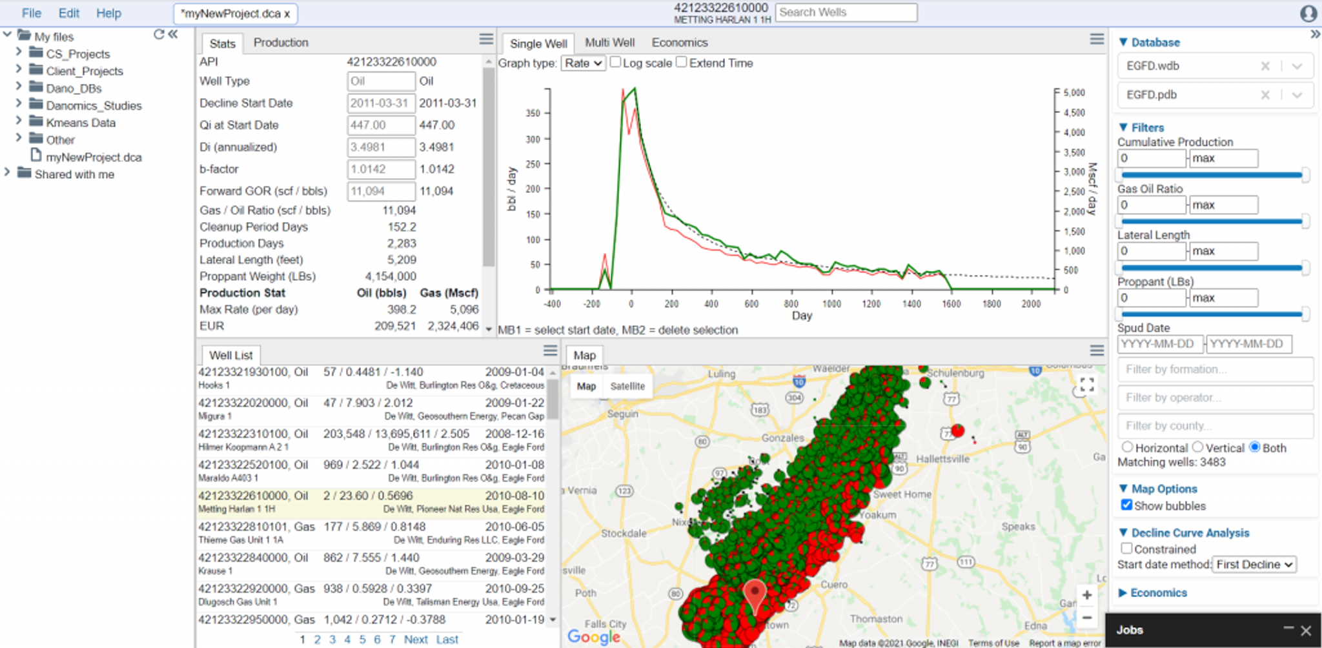Click the Google logo on map
This screenshot has height=648, width=1322.
pos(593,636)
